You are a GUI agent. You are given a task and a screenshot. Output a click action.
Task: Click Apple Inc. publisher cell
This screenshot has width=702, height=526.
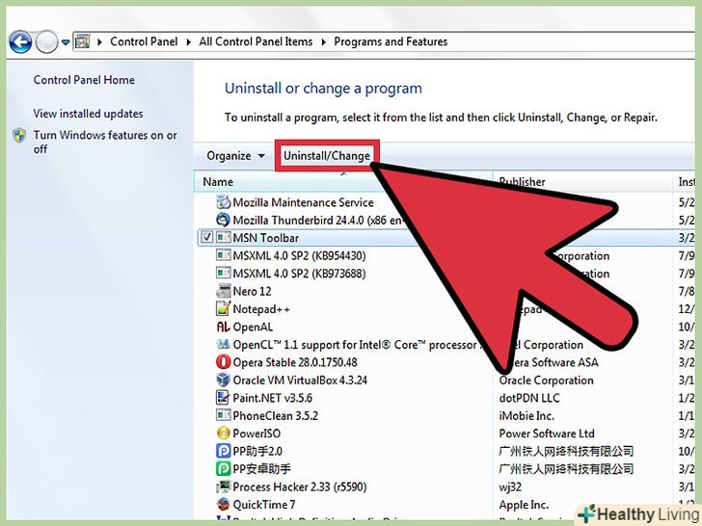coord(524,504)
